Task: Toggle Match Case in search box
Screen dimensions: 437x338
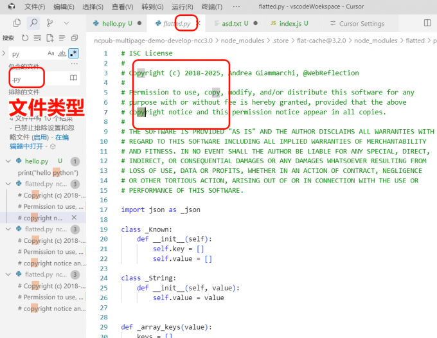Action: click(51, 54)
